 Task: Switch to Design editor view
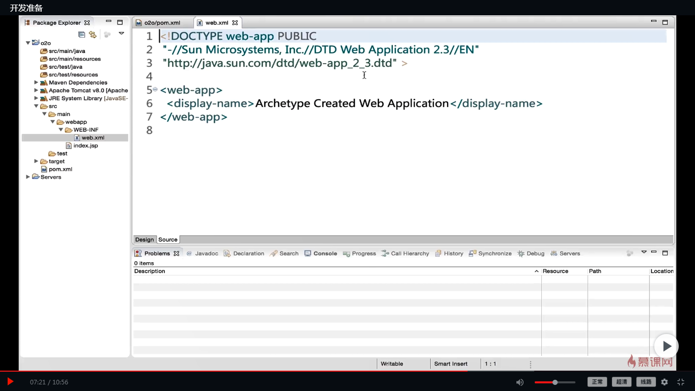coord(144,240)
